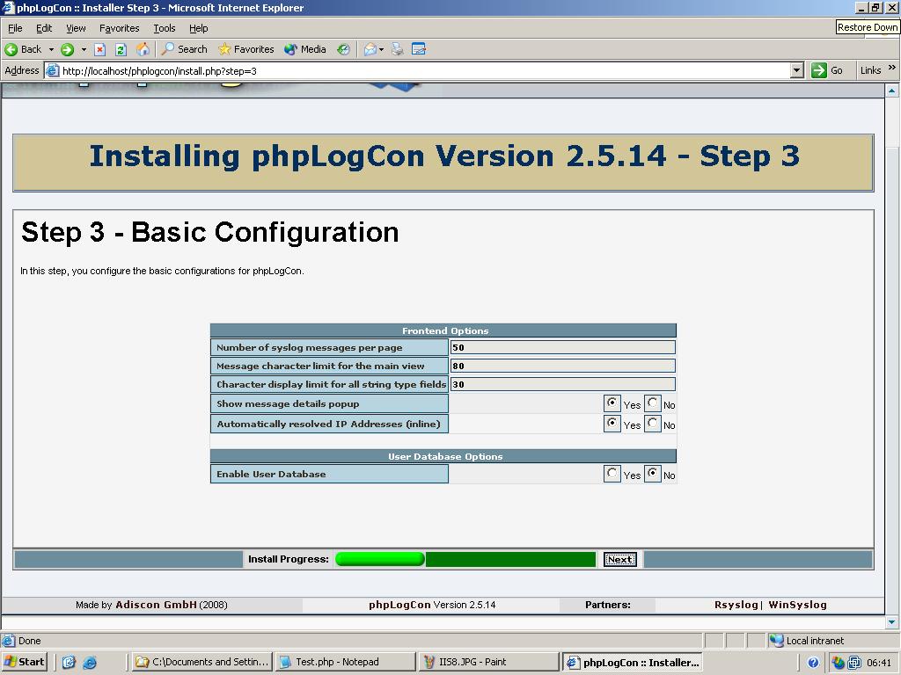
Task: Click the help question mark tray icon
Action: point(813,663)
